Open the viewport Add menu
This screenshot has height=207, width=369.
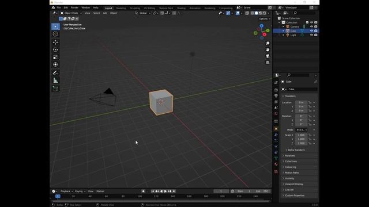(105, 13)
